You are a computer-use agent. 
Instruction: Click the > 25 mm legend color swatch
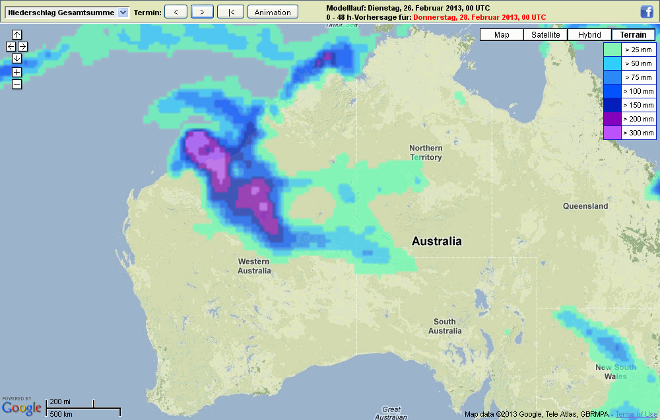click(612, 50)
